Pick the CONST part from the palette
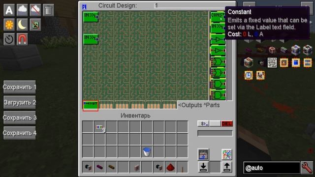 coord(218,17)
